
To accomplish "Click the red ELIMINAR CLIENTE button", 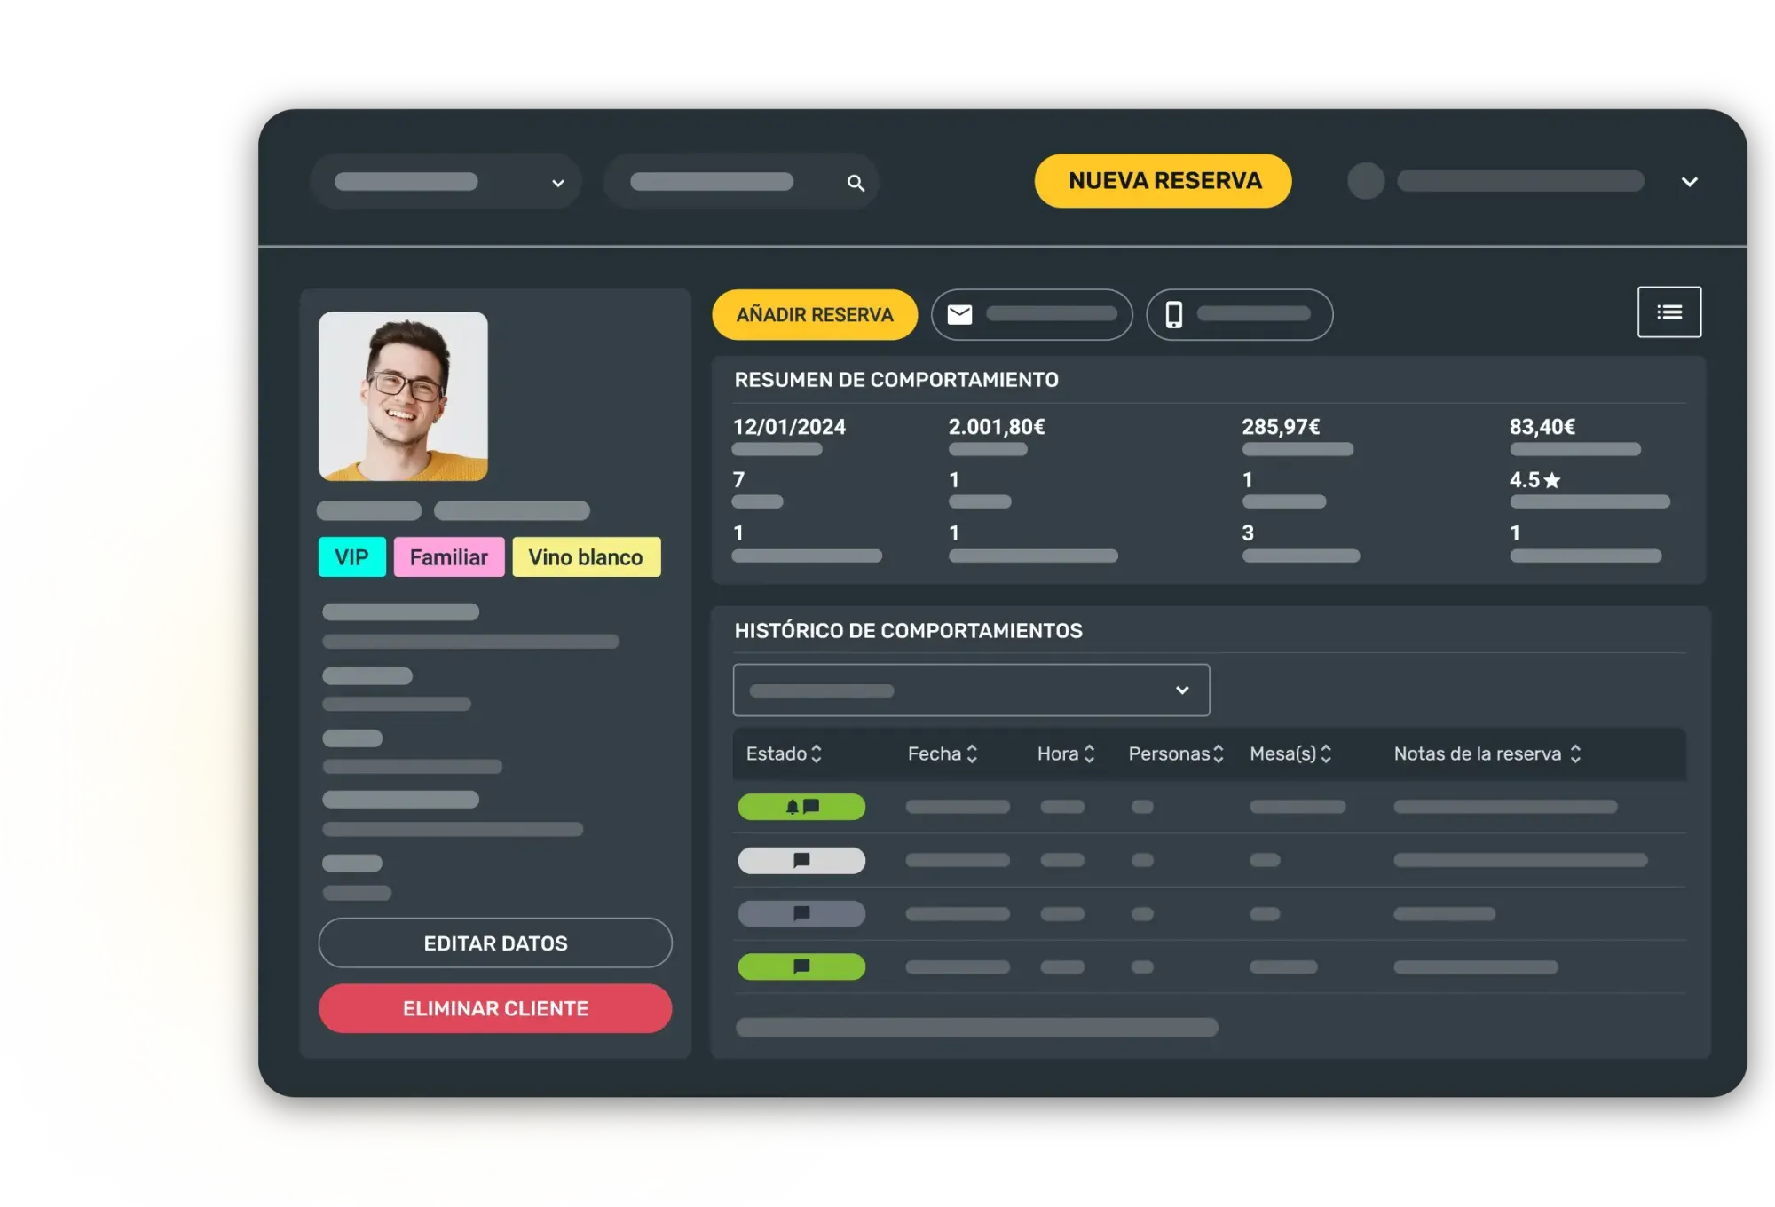I will [495, 1008].
